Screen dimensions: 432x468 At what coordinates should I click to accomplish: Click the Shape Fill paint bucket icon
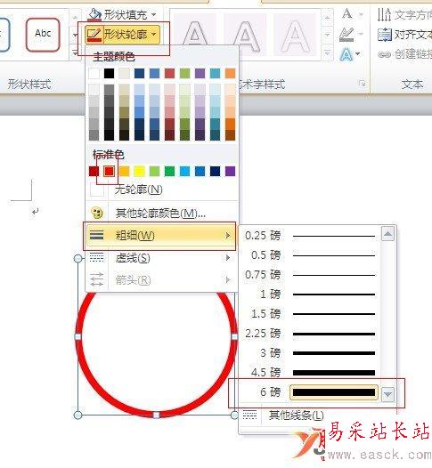click(95, 14)
